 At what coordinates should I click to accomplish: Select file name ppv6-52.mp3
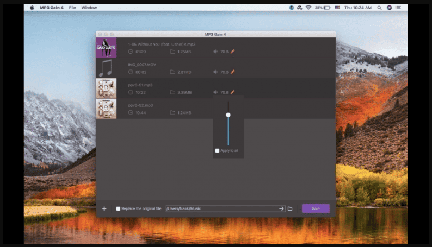point(140,105)
